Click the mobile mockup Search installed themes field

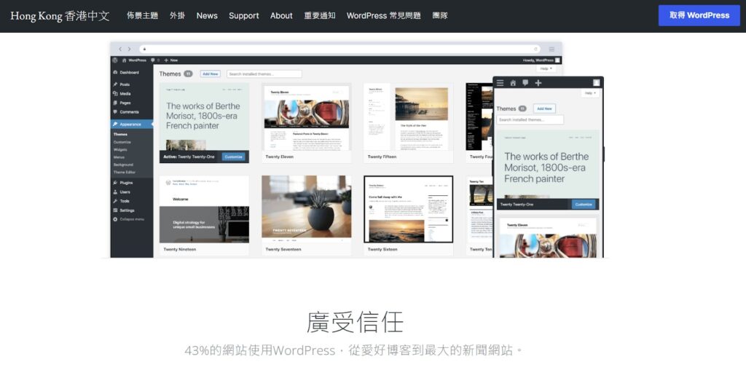point(530,120)
